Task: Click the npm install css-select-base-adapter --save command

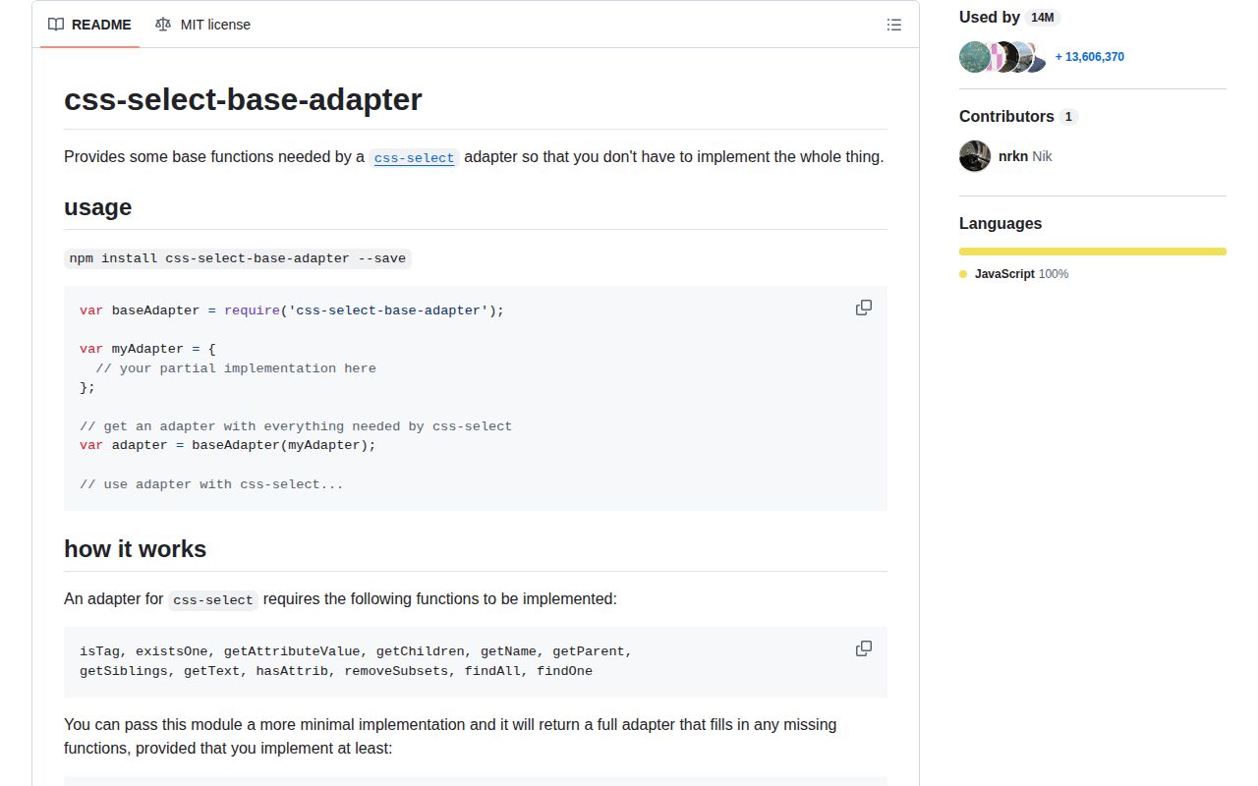Action: point(237,258)
